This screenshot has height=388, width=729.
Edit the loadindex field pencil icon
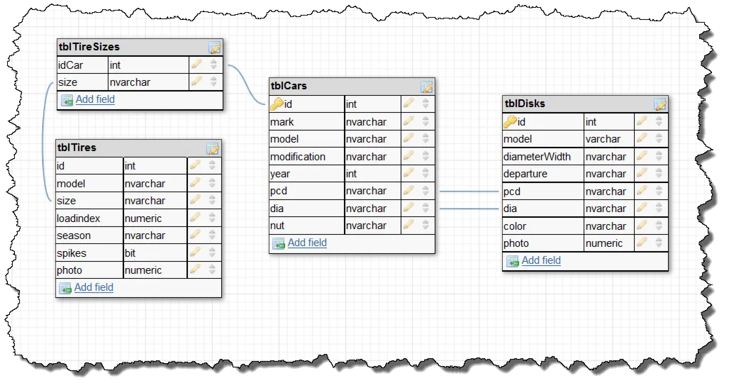(195, 217)
